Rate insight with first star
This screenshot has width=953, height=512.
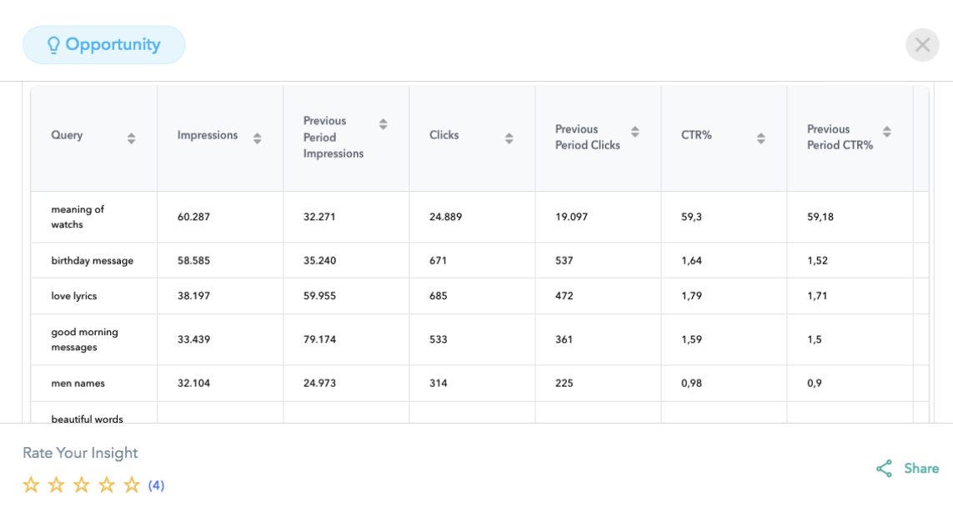point(31,484)
